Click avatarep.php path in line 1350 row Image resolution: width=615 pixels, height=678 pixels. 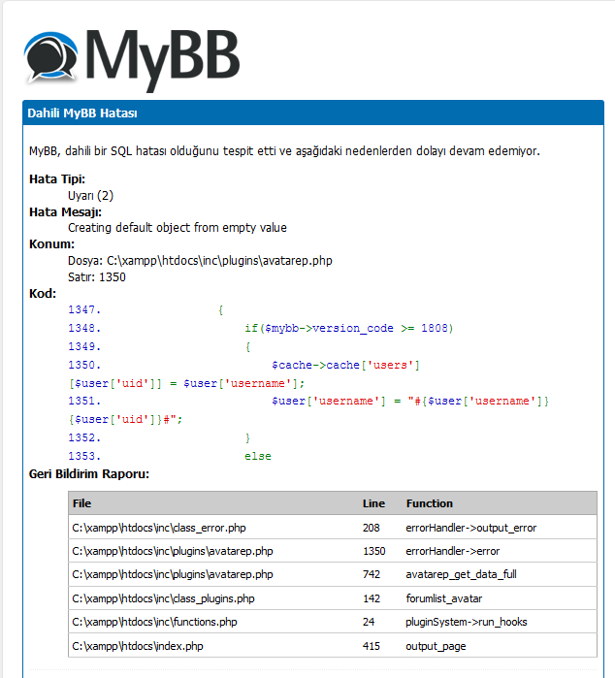click(x=173, y=551)
